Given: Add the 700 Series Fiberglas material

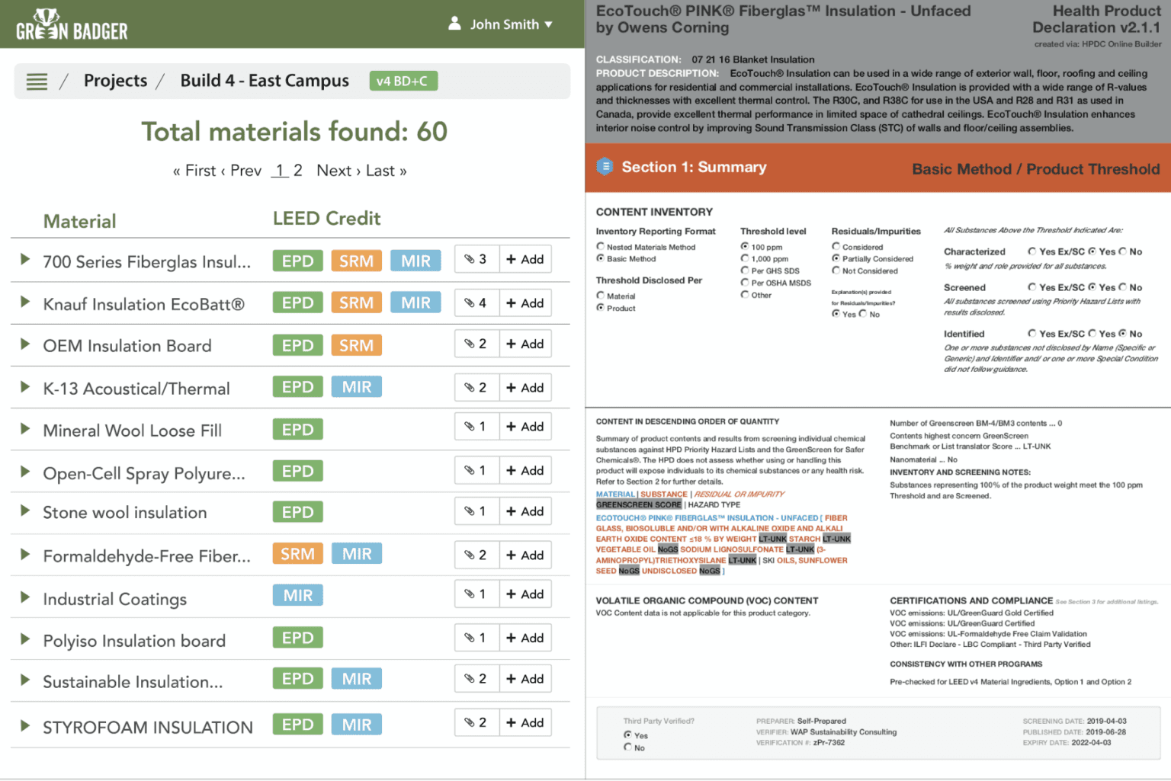Looking at the screenshot, I should pos(525,259).
